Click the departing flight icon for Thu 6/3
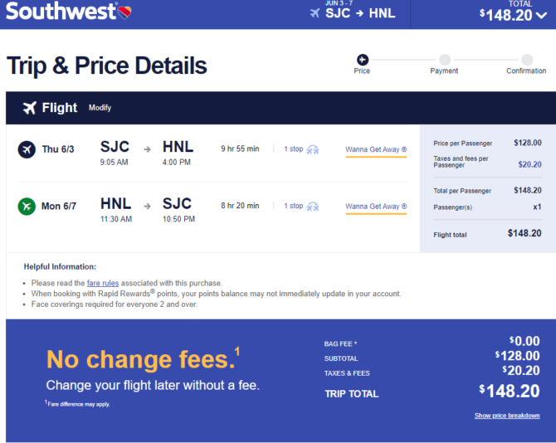556x443 pixels. click(x=27, y=149)
